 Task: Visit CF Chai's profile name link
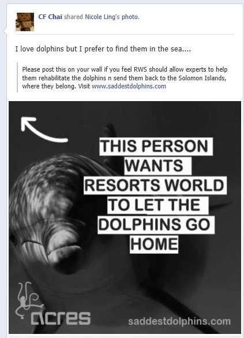(50, 17)
